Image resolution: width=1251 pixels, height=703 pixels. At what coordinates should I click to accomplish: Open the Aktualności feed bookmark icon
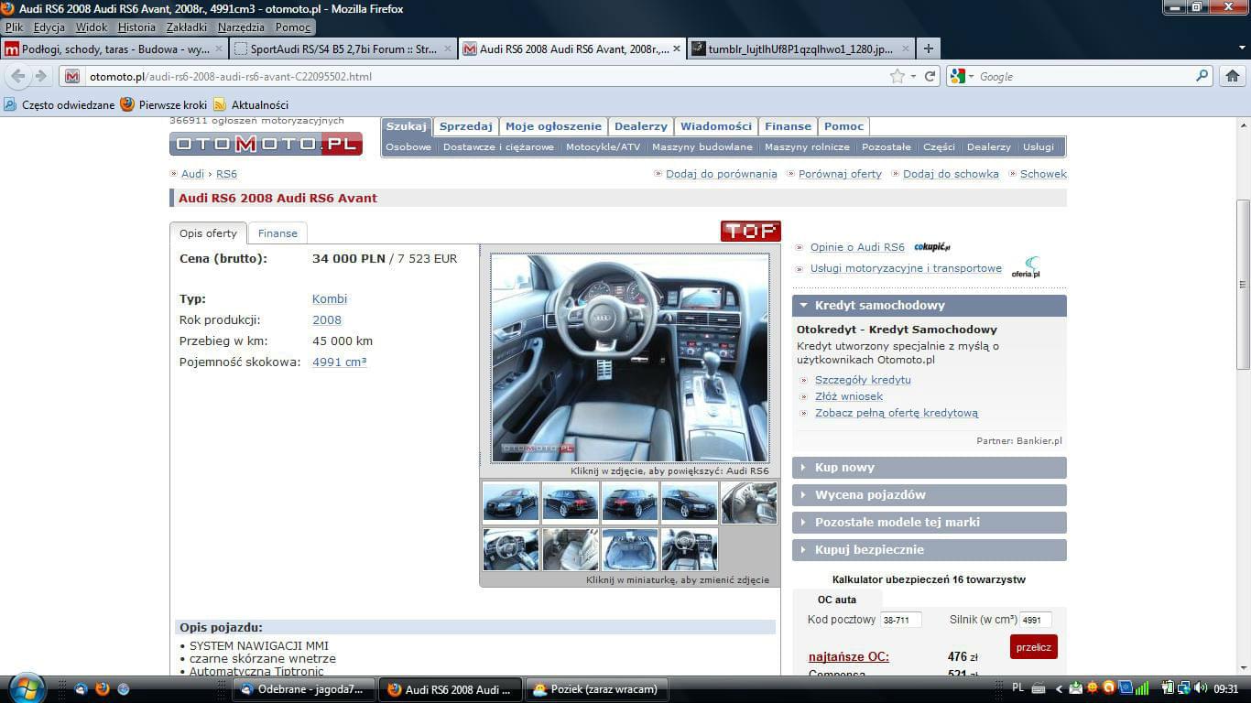[220, 104]
